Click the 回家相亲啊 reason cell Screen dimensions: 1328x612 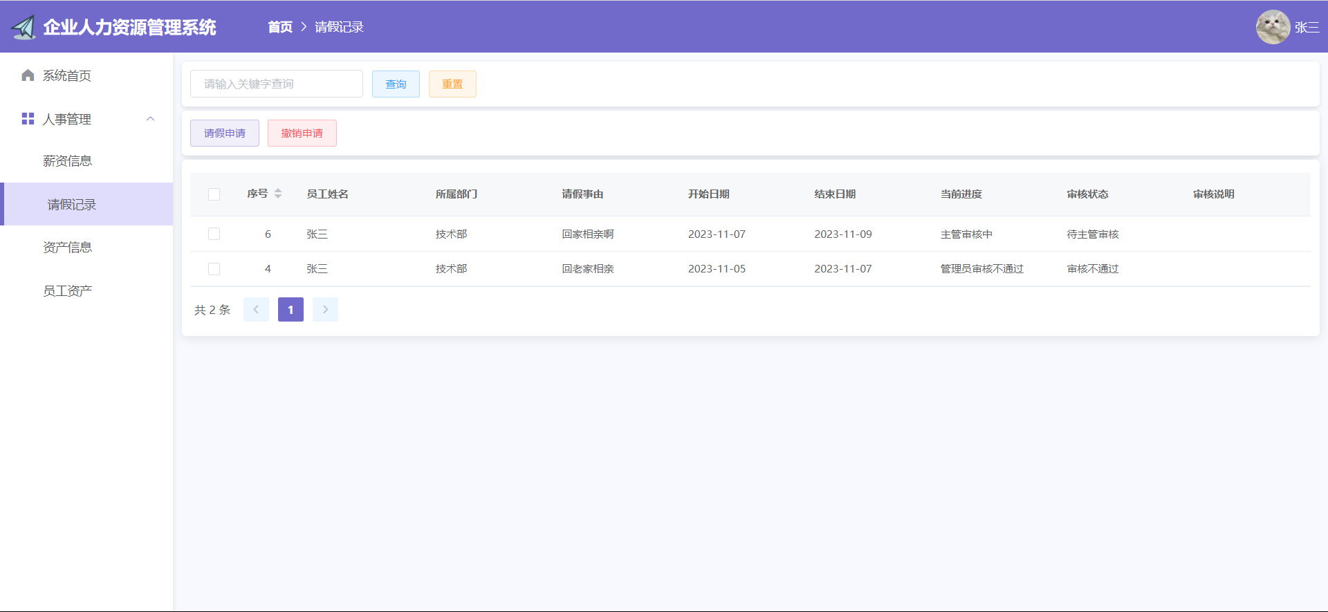[588, 234]
